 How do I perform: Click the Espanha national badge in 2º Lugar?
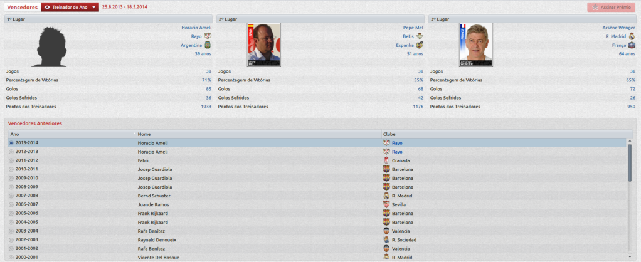[420, 45]
